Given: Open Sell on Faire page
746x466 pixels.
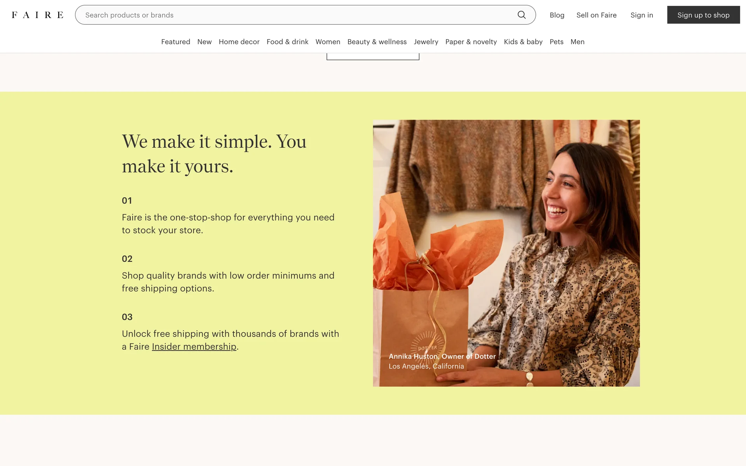Looking at the screenshot, I should [596, 15].
